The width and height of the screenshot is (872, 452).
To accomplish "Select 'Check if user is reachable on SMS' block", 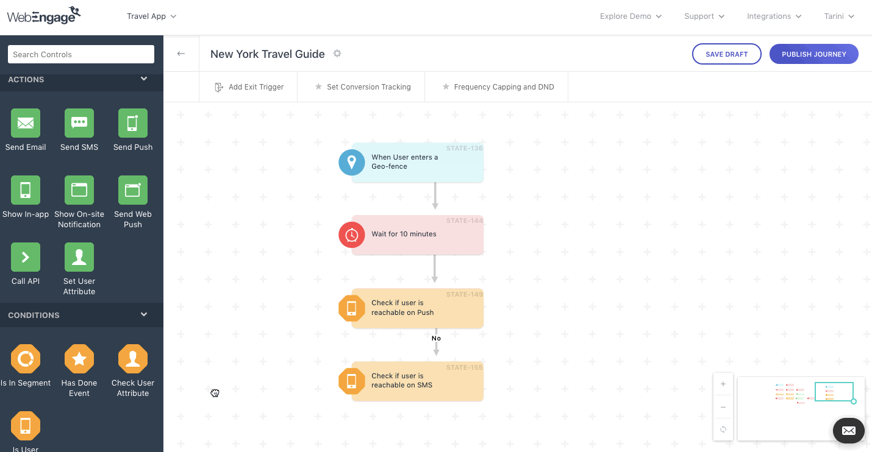I will point(418,381).
